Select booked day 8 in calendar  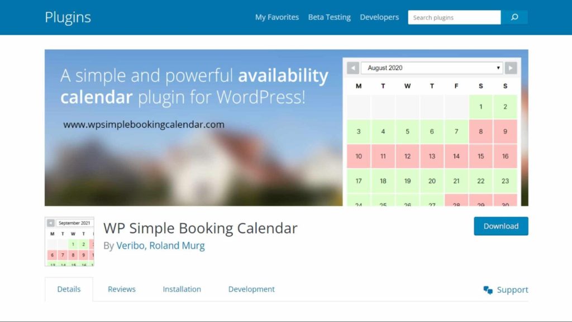pyautogui.click(x=481, y=131)
